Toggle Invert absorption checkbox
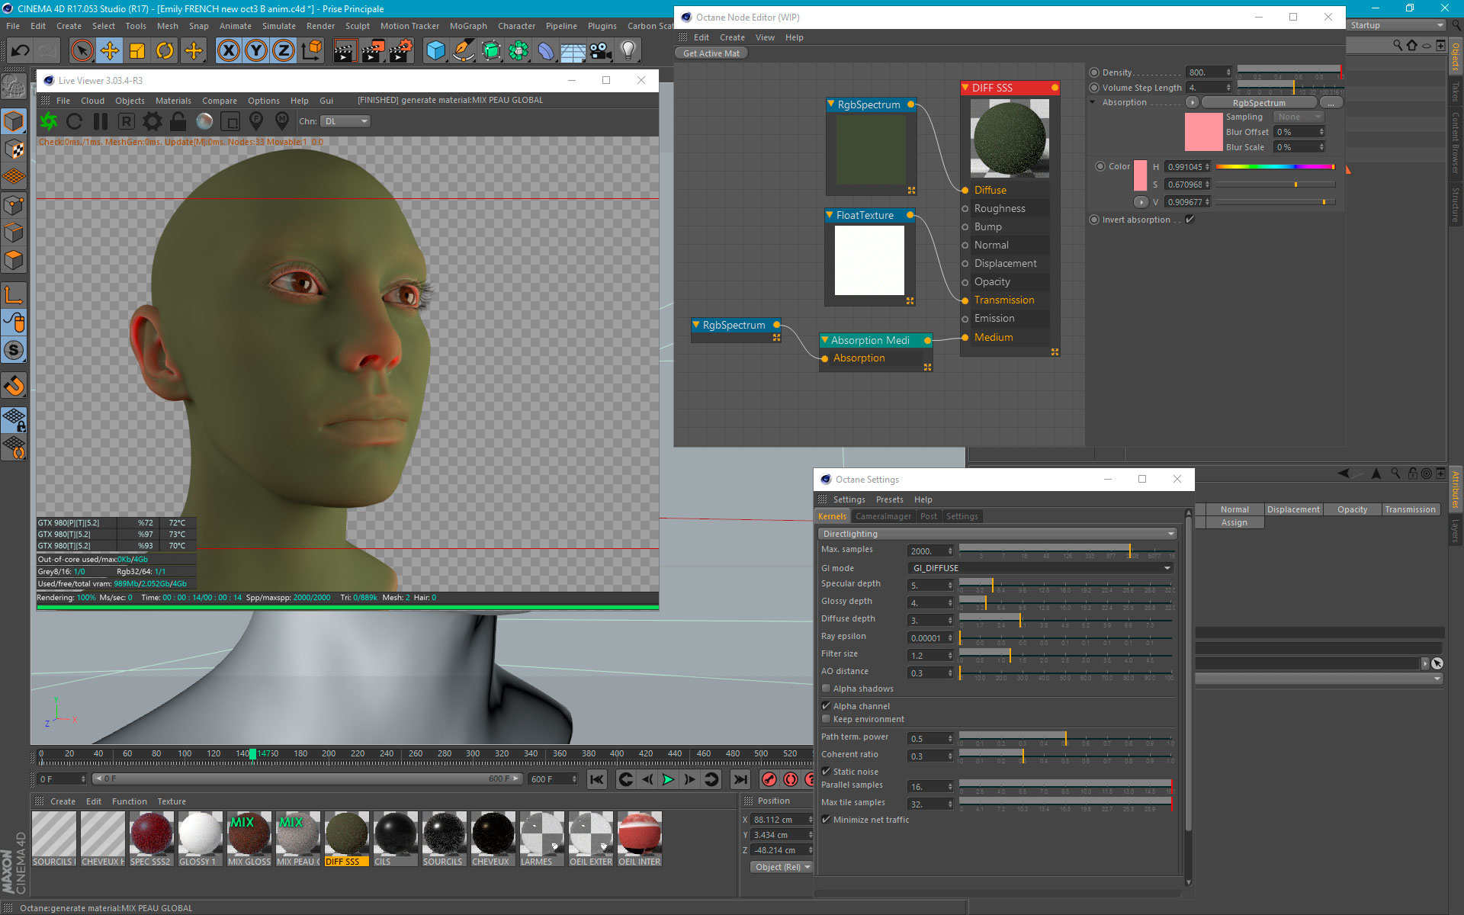Screen dimensions: 1464x915 [1189, 220]
